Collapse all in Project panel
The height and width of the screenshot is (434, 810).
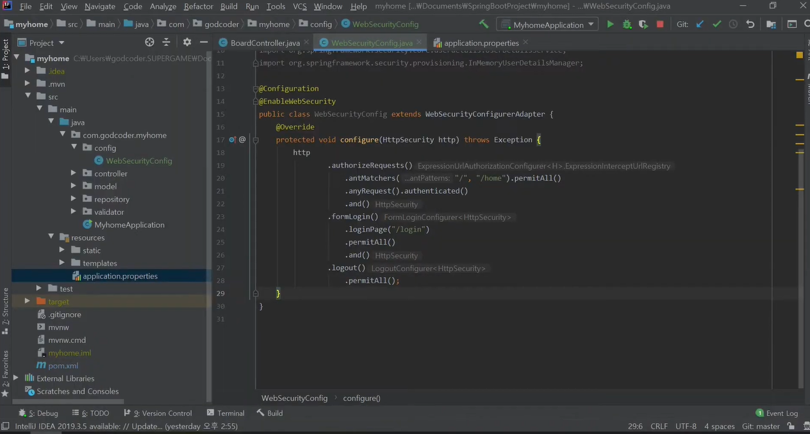pos(166,42)
